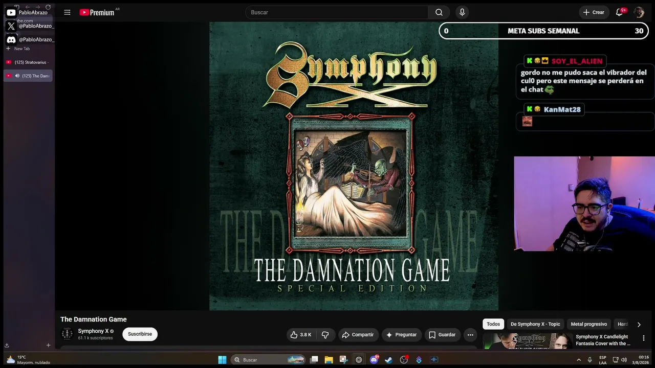Click the Crear button

click(x=594, y=12)
